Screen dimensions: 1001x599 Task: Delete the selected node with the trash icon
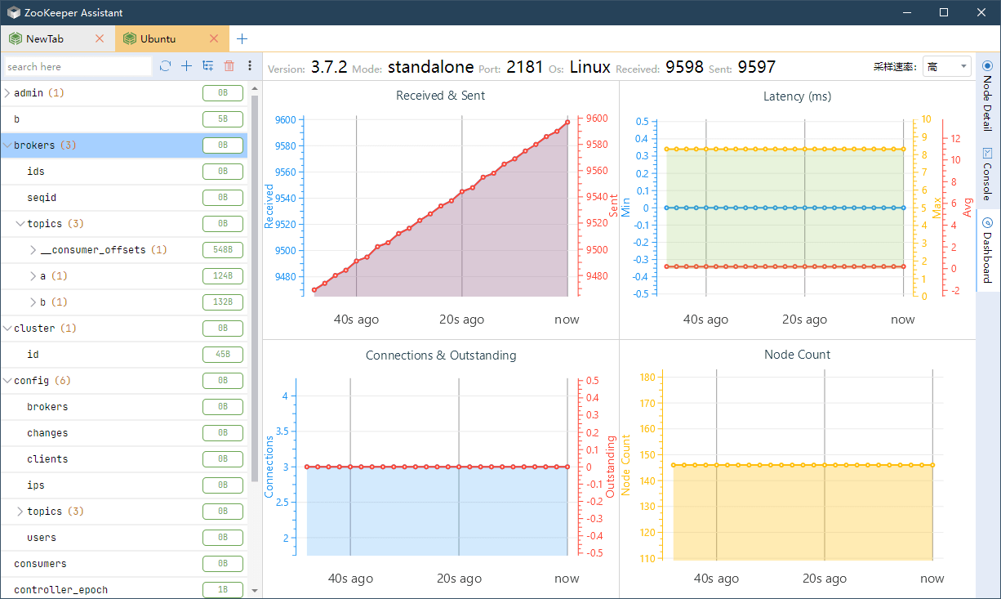coord(229,66)
